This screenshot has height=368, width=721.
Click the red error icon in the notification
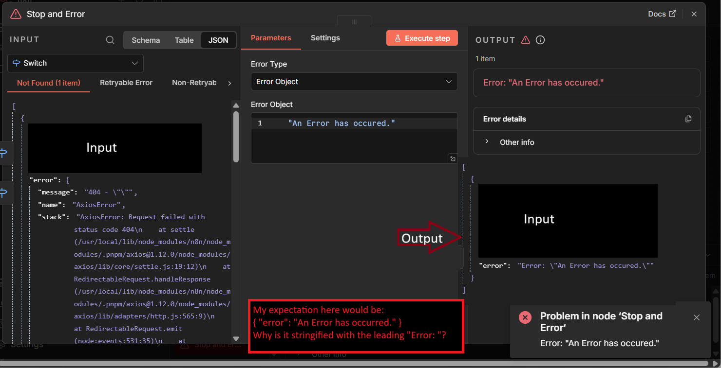coord(525,317)
